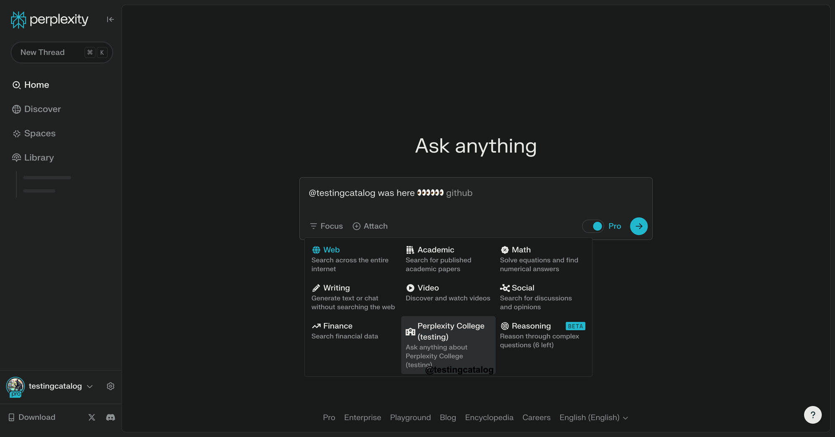
Task: Click the Reasoning target icon
Action: coord(505,326)
